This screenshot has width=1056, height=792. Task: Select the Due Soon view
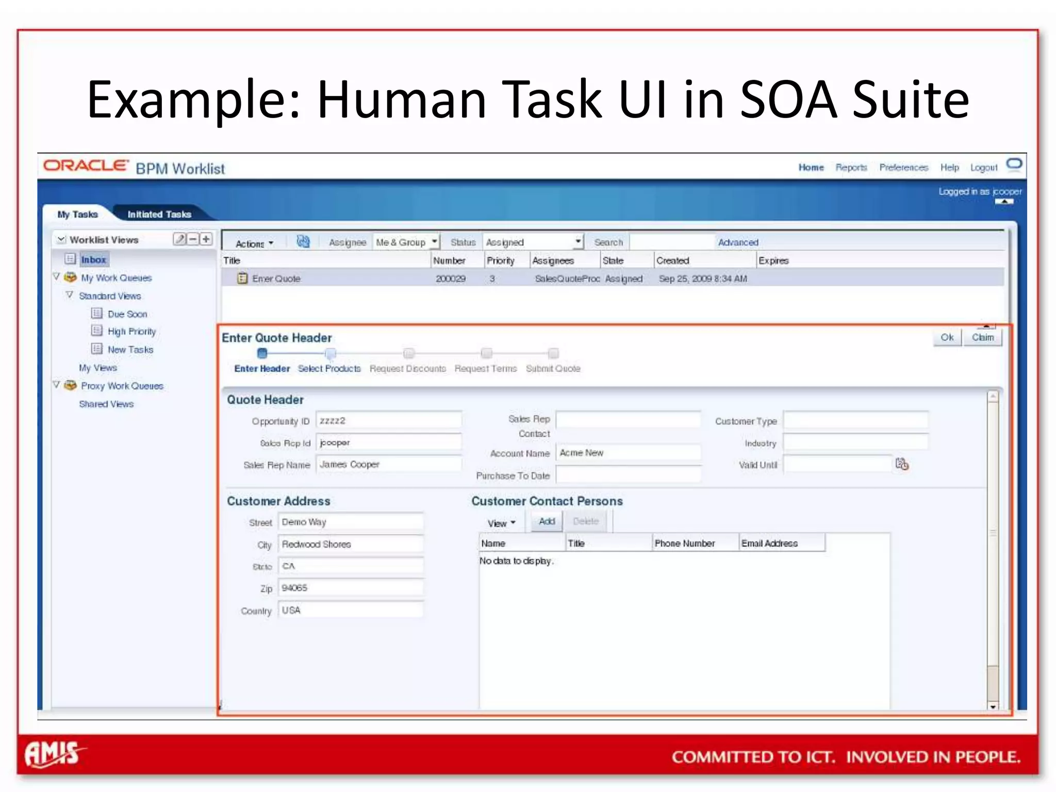pyautogui.click(x=127, y=313)
